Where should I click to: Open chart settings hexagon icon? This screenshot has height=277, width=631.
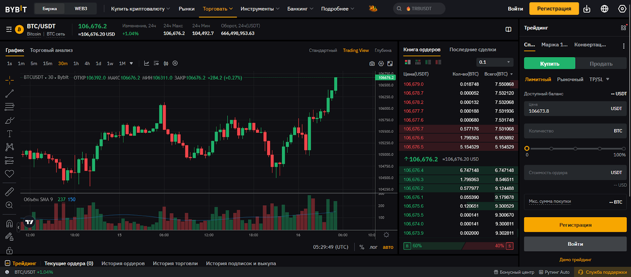click(x=381, y=63)
